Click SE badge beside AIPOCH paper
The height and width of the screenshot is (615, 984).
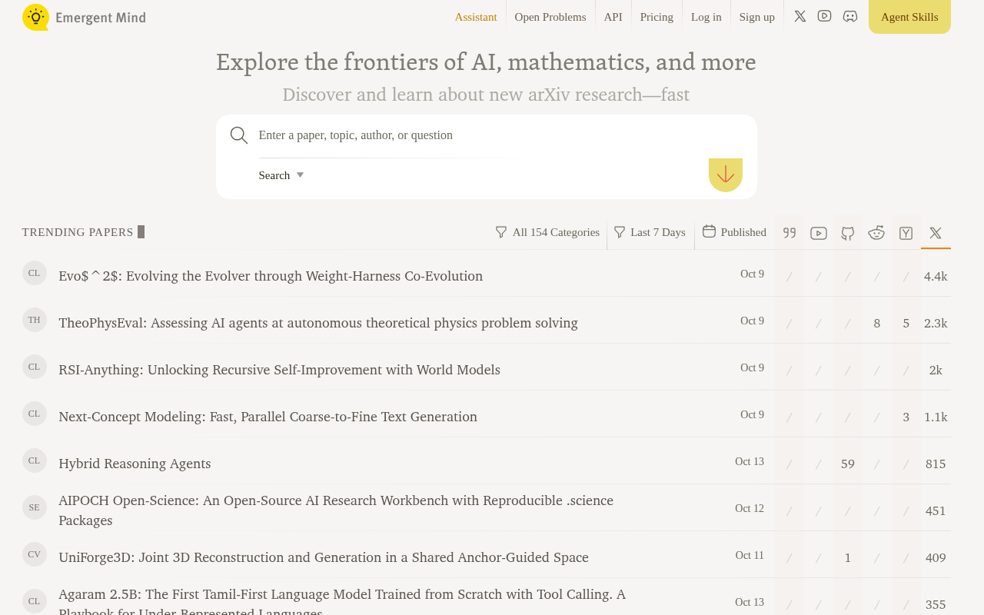click(x=35, y=507)
